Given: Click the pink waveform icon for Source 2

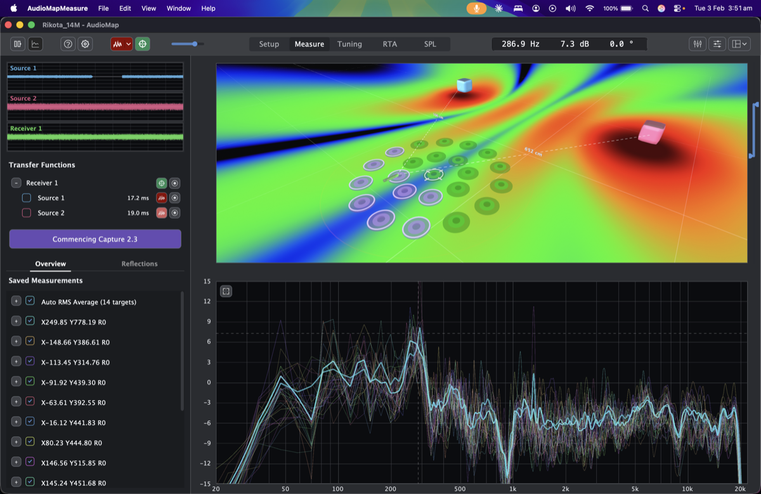Looking at the screenshot, I should click(162, 213).
